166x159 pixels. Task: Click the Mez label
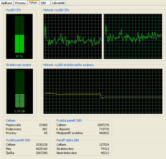(x=9, y=149)
